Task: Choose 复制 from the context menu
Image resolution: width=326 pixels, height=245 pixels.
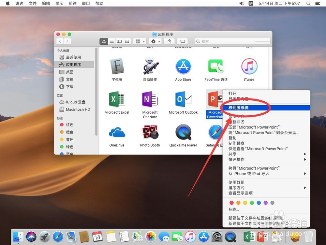Action: [x=266, y=138]
